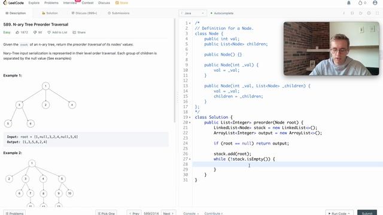Toggle the Autocomplete option
The height and width of the screenshot is (215, 383).
[222, 13]
